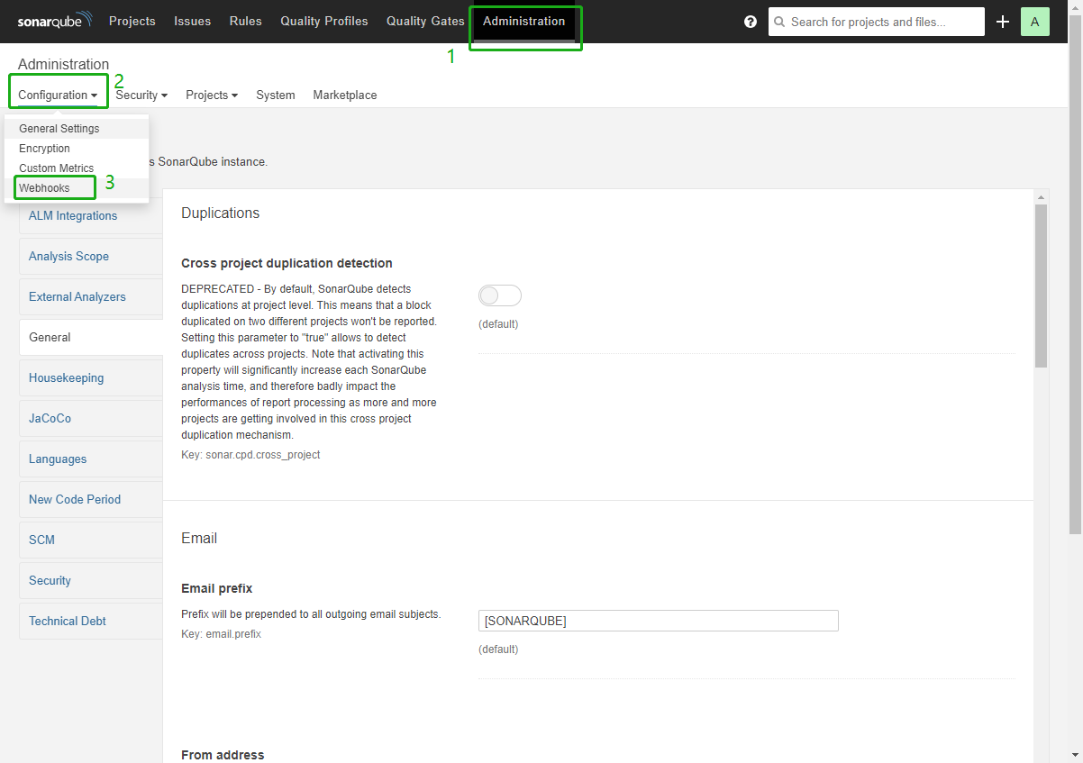
Task: Open help via the question mark icon
Action: 751,21
